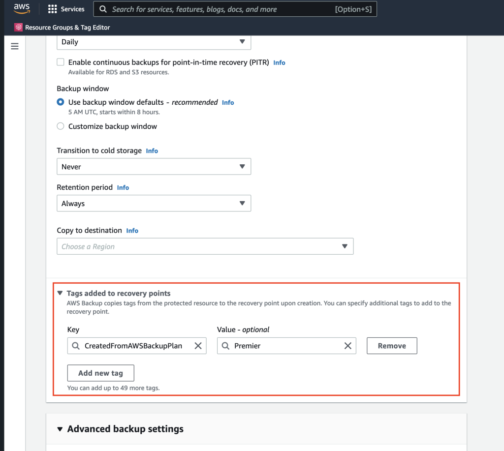This screenshot has height=451, width=504.
Task: Click the Add new tag button
Action: tap(100, 373)
